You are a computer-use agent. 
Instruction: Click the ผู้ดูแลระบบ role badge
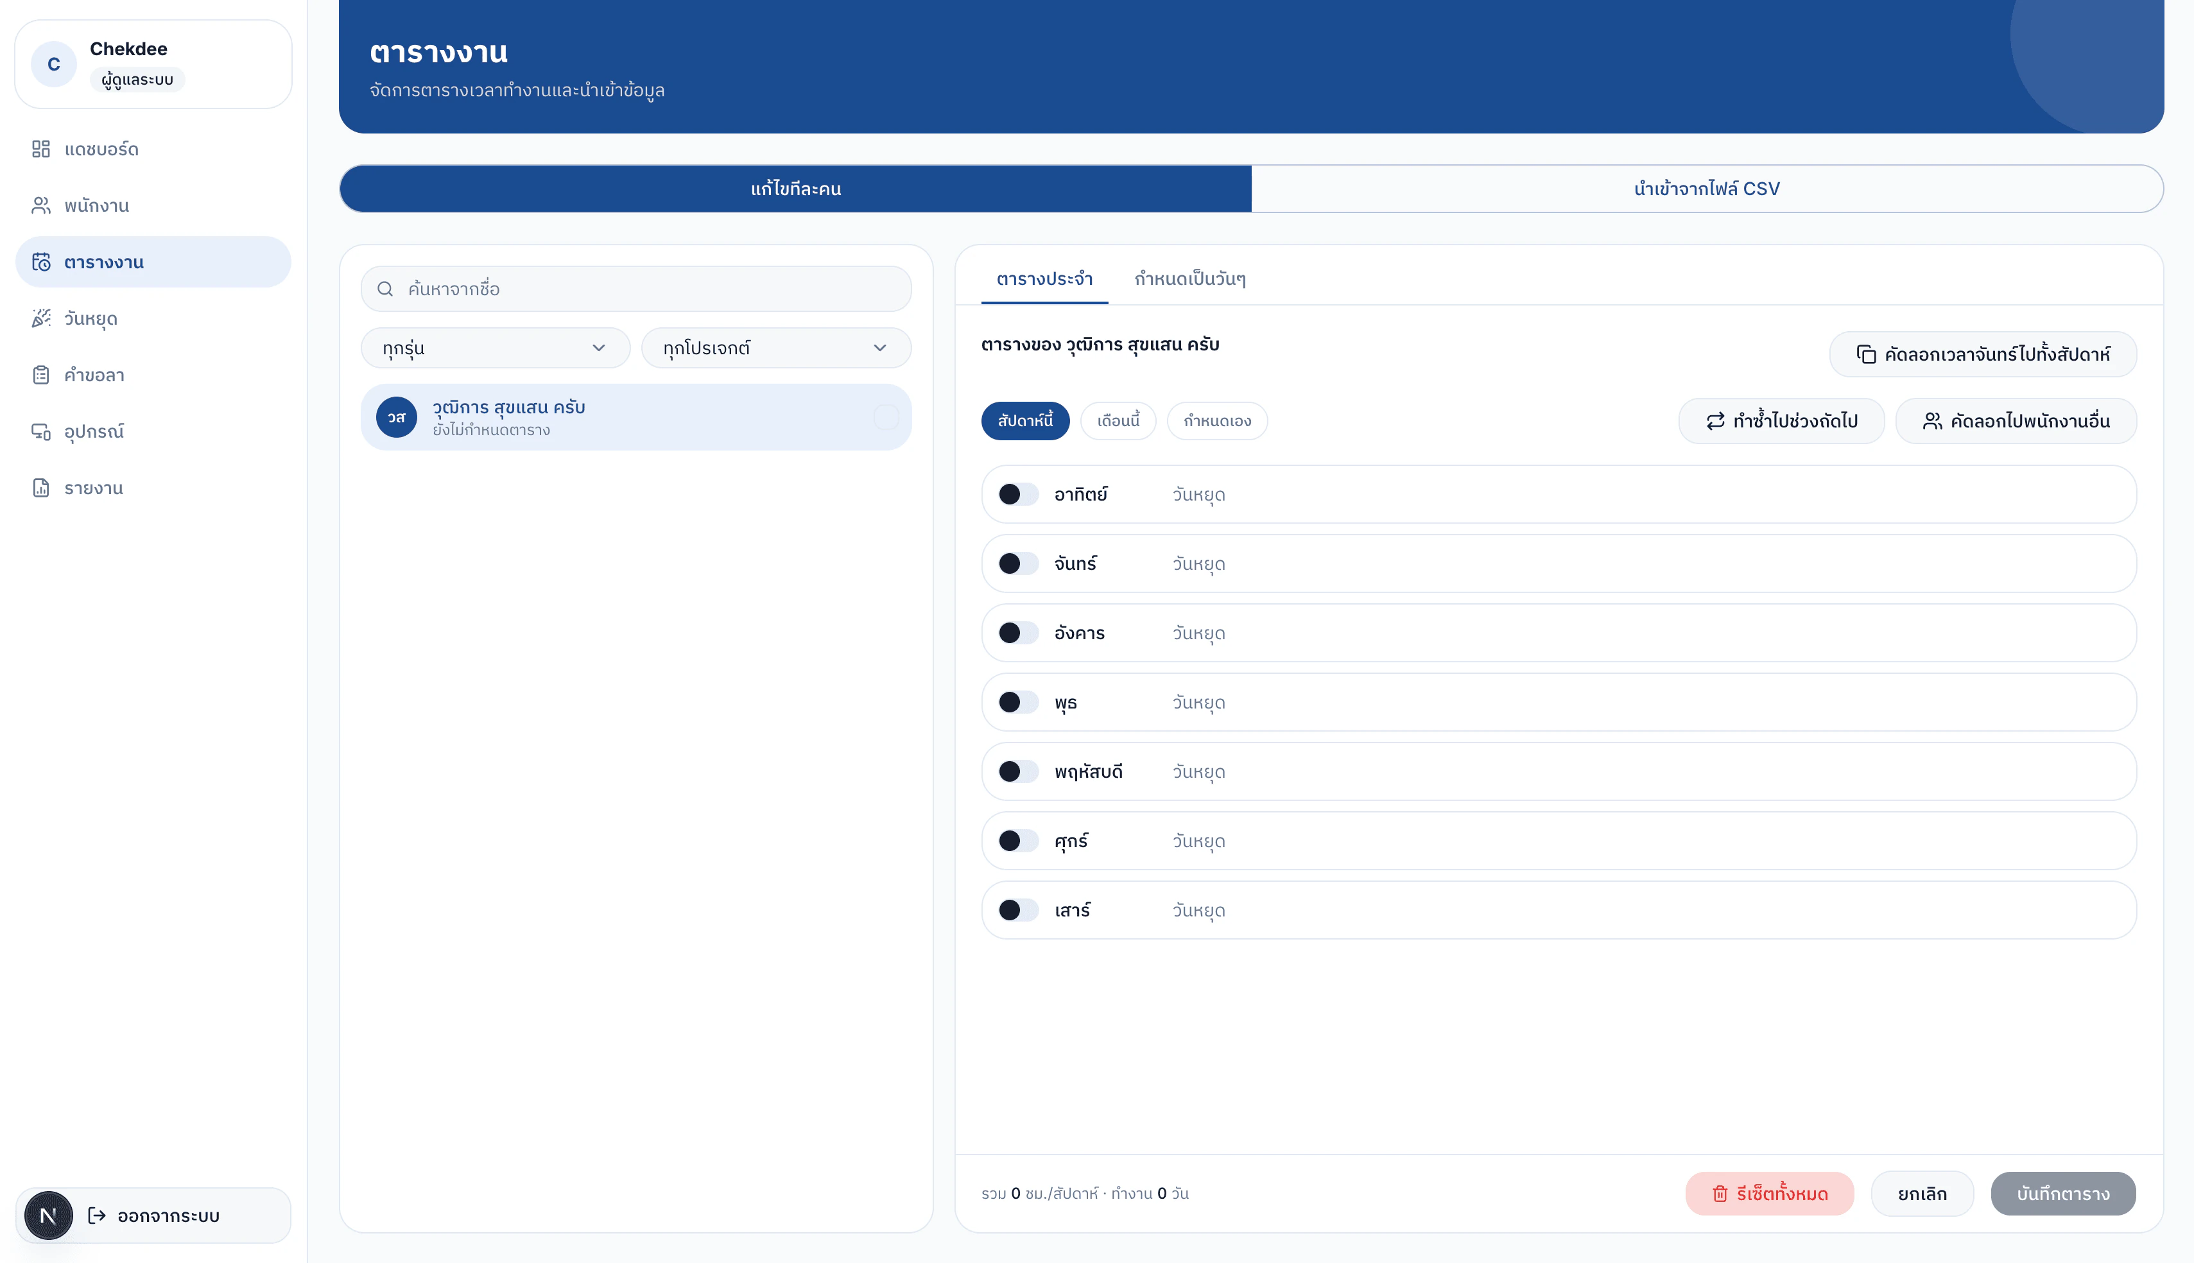coord(137,80)
